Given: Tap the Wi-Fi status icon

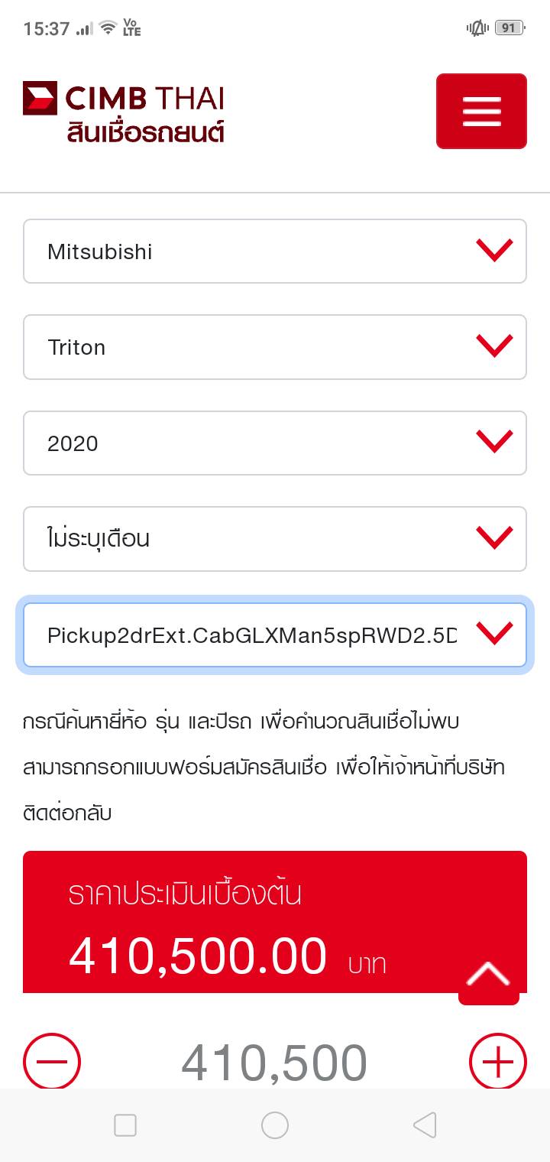Looking at the screenshot, I should coord(108,28).
